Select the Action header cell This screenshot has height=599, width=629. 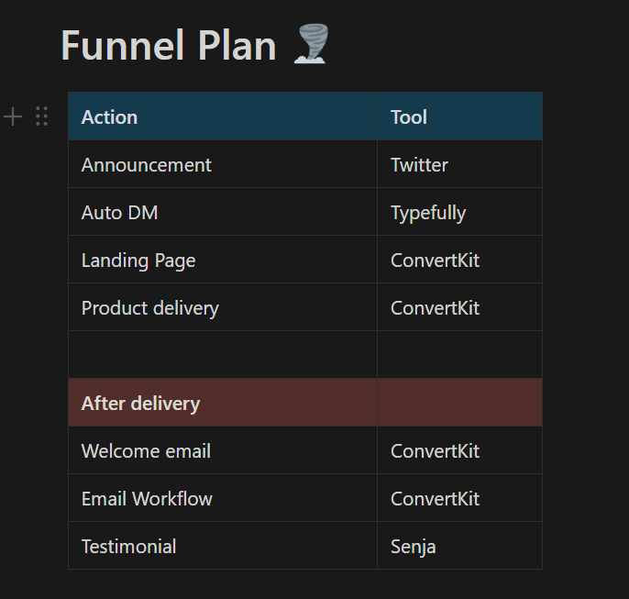click(x=223, y=116)
